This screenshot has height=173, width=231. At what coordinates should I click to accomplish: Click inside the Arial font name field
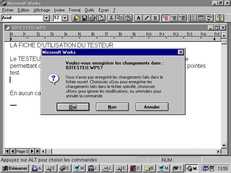pyautogui.click(x=22, y=18)
